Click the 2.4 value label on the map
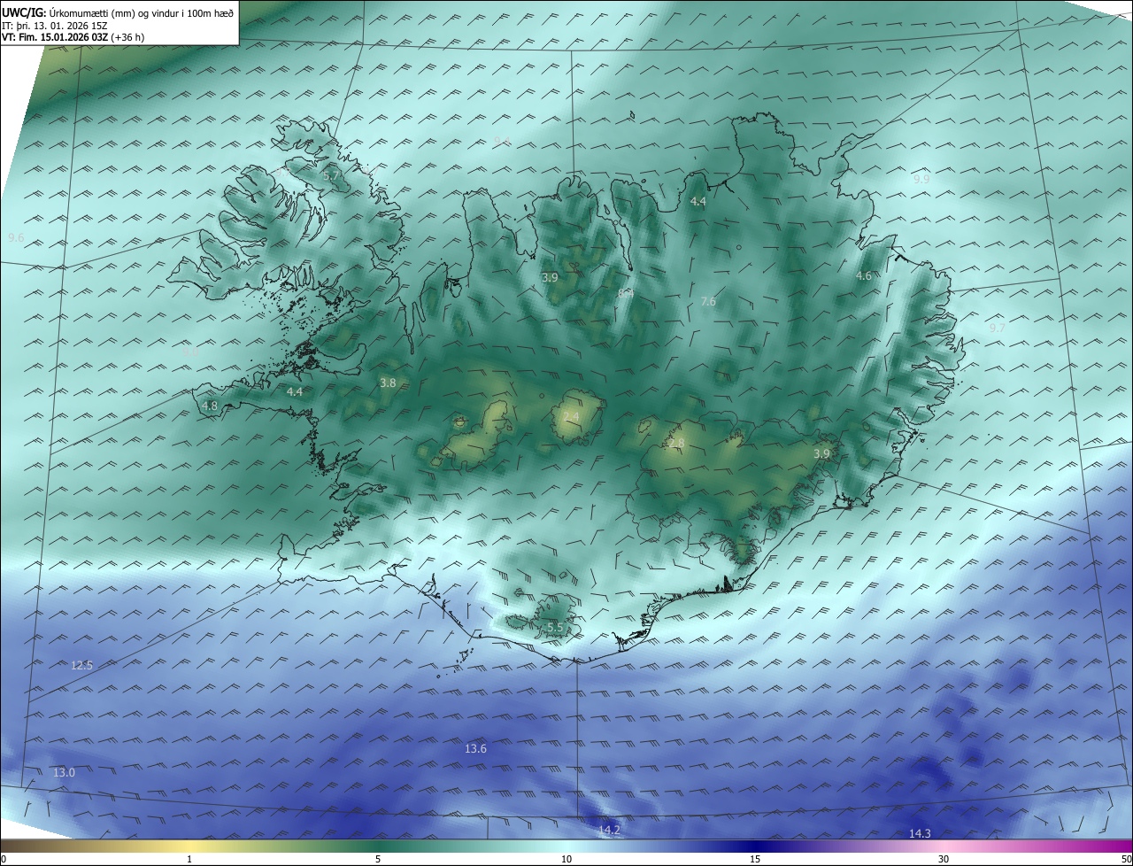 [571, 417]
